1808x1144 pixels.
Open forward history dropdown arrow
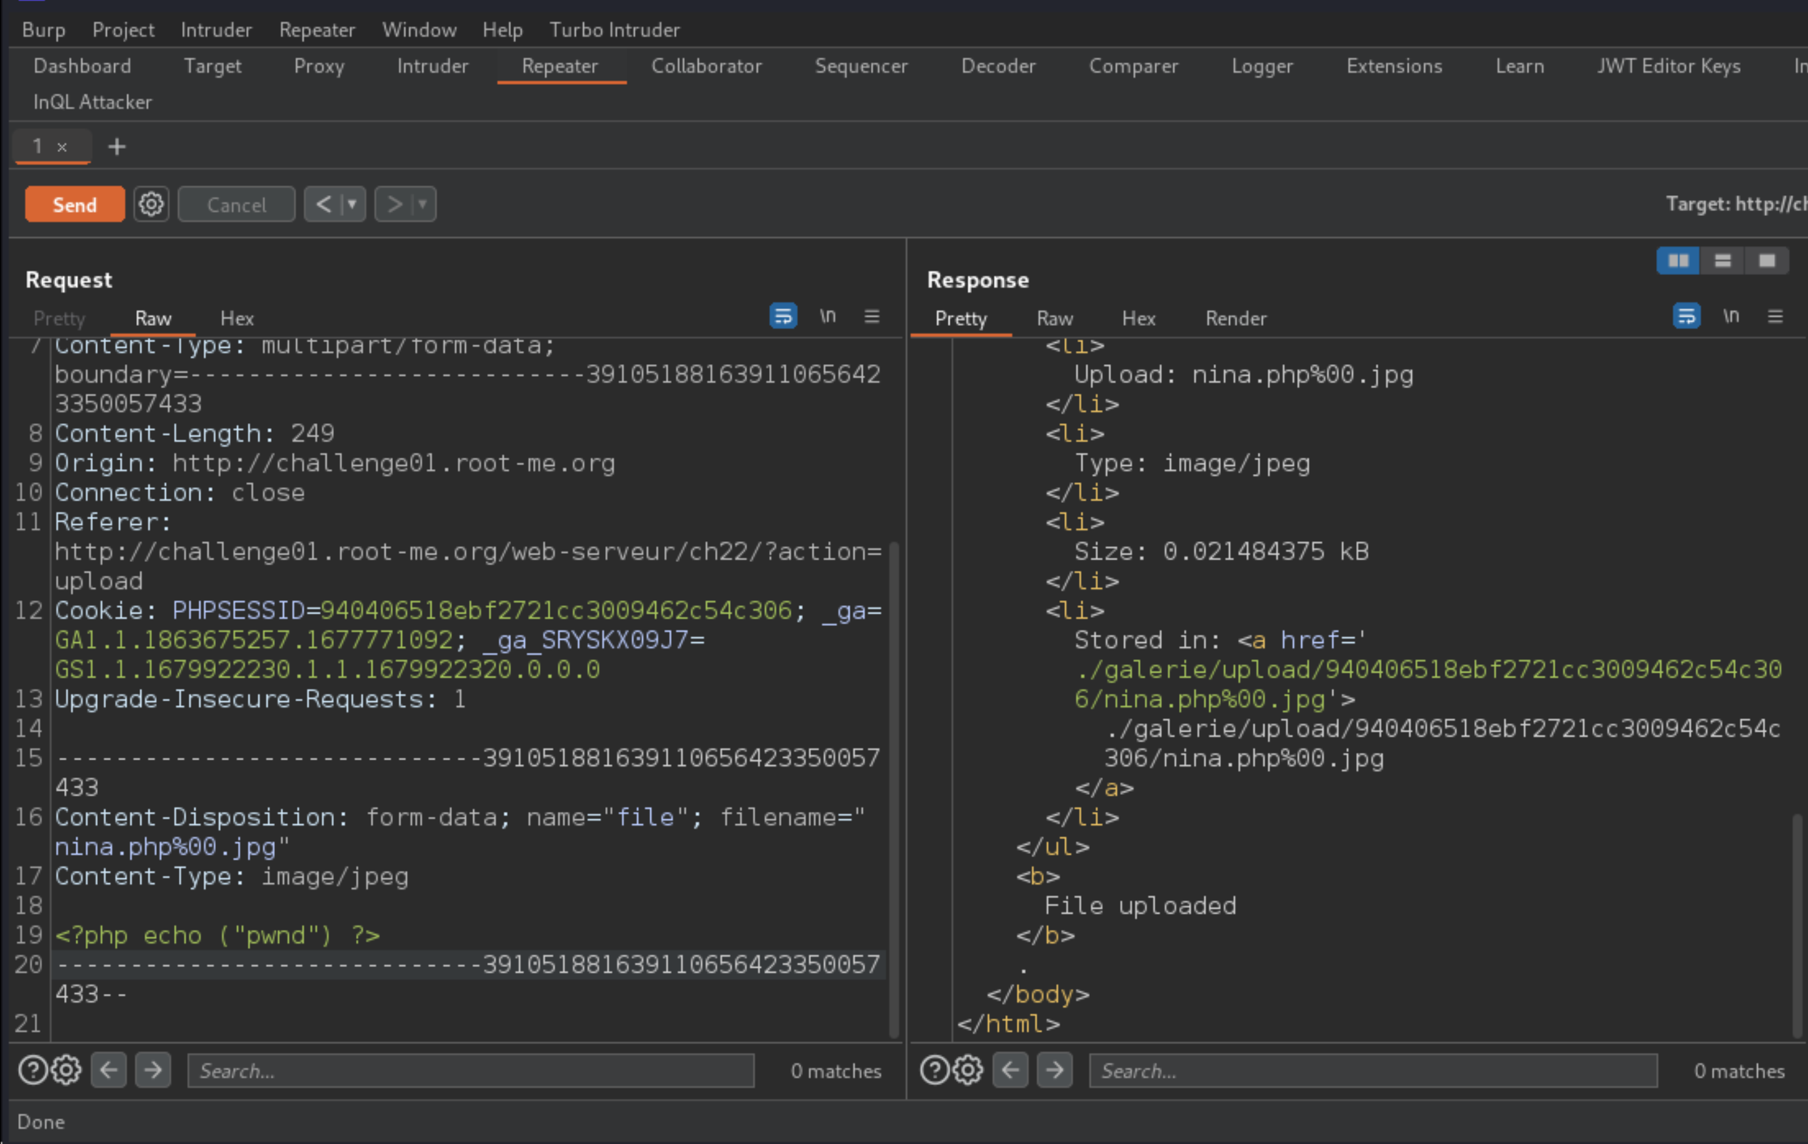[424, 204]
